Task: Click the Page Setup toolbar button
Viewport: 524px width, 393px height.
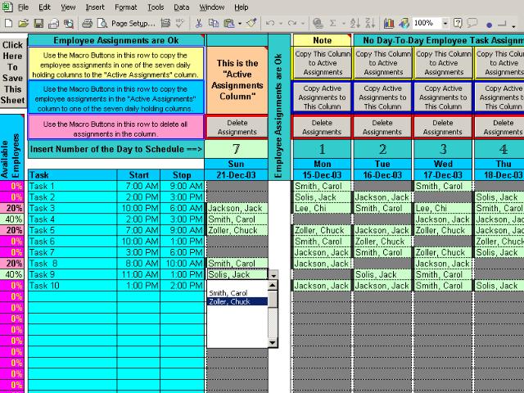Action: (133, 24)
